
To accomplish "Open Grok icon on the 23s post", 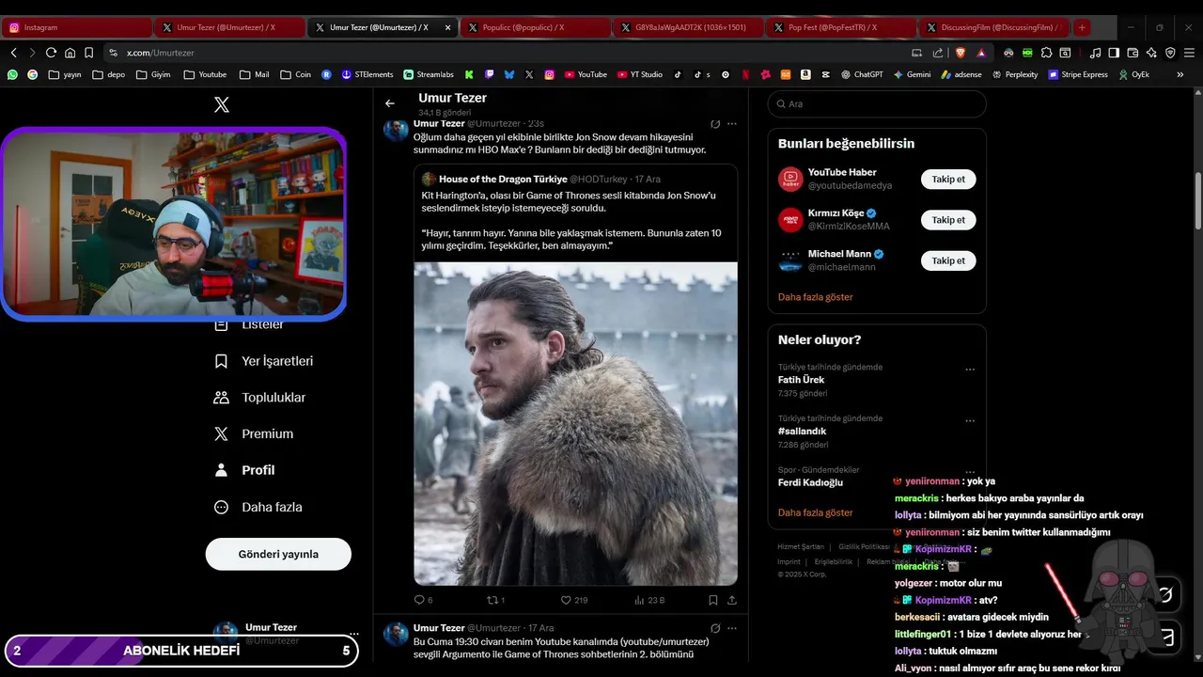I will click(x=715, y=123).
